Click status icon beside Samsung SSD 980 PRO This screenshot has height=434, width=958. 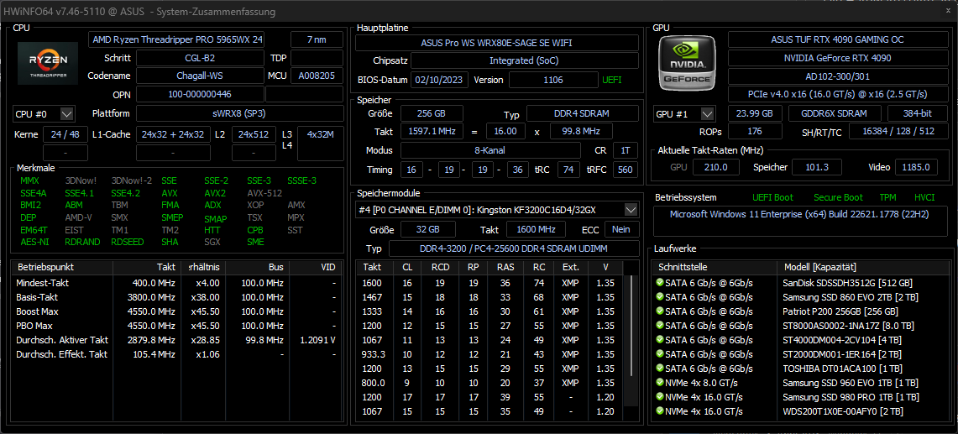(659, 397)
